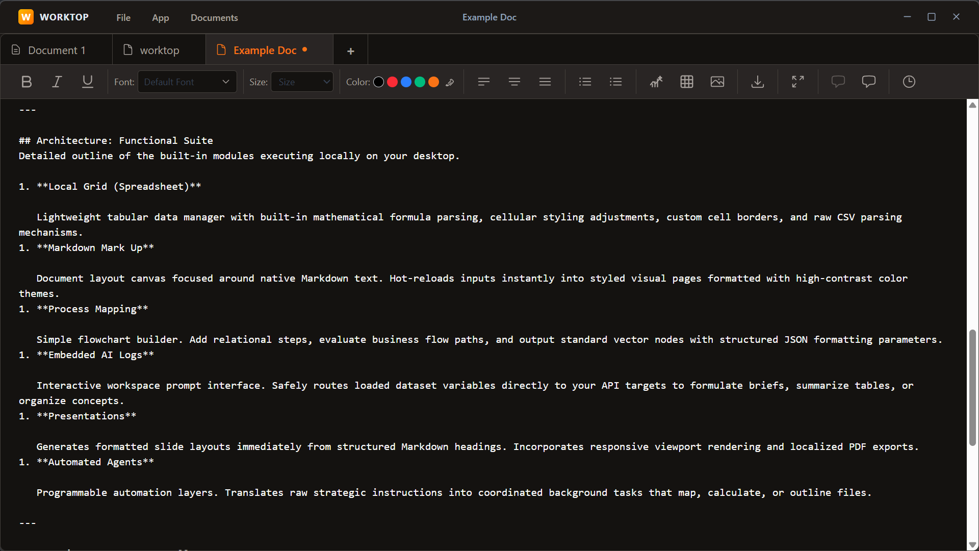Click the highlighter pen icon
979x551 pixels.
(x=450, y=82)
